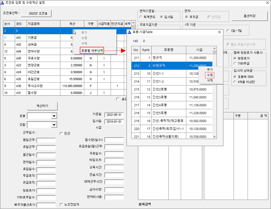This screenshot has width=271, height=209.
Task: Open the 2022년 조견표 selector button
Action: 38,13
